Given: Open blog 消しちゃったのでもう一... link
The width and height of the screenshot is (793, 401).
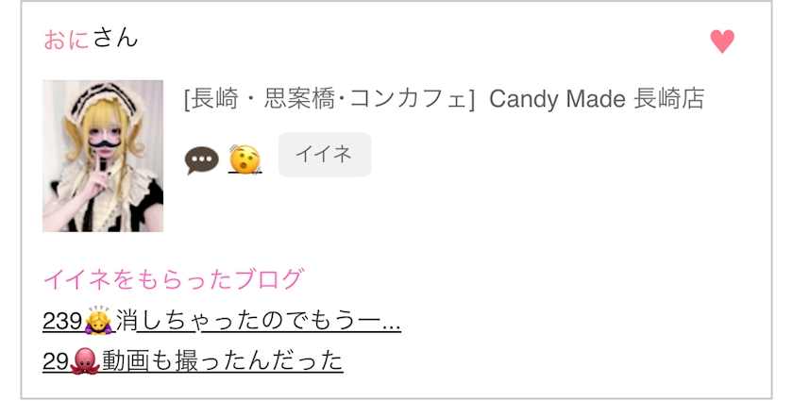Looking at the screenshot, I should [x=259, y=321].
